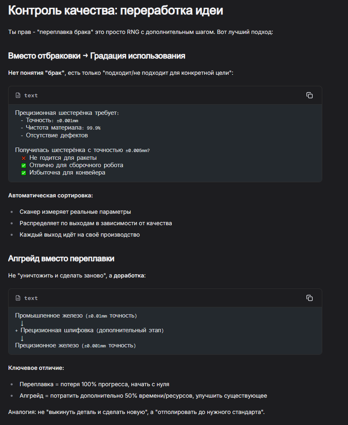Click the "text" label of the first code block
348x425 pixels.
tap(31, 95)
